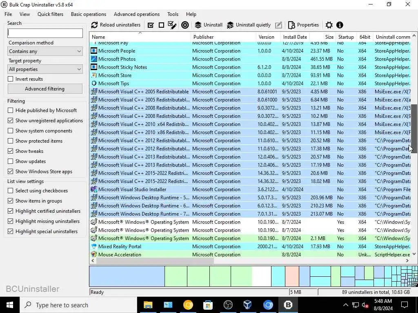This screenshot has height=313, width=418.
Task: Click the invert selection toolbar icon
Action: pos(172,25)
